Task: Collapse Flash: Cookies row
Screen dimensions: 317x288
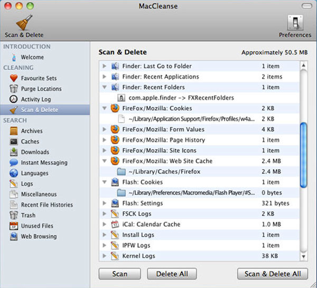Action: pyautogui.click(x=105, y=182)
